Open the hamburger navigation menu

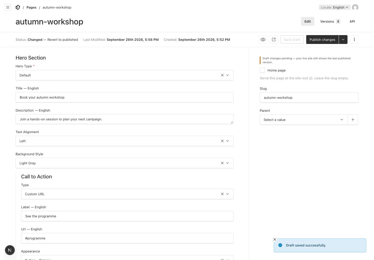[8, 7]
